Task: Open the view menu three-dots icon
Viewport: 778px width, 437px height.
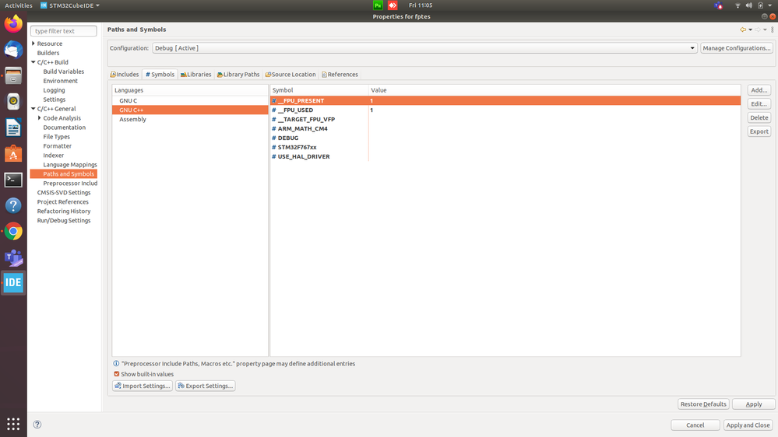Action: (x=772, y=30)
